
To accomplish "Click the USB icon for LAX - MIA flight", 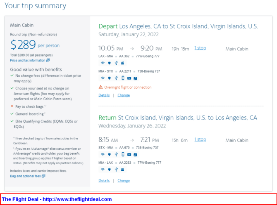I will [116, 63].
